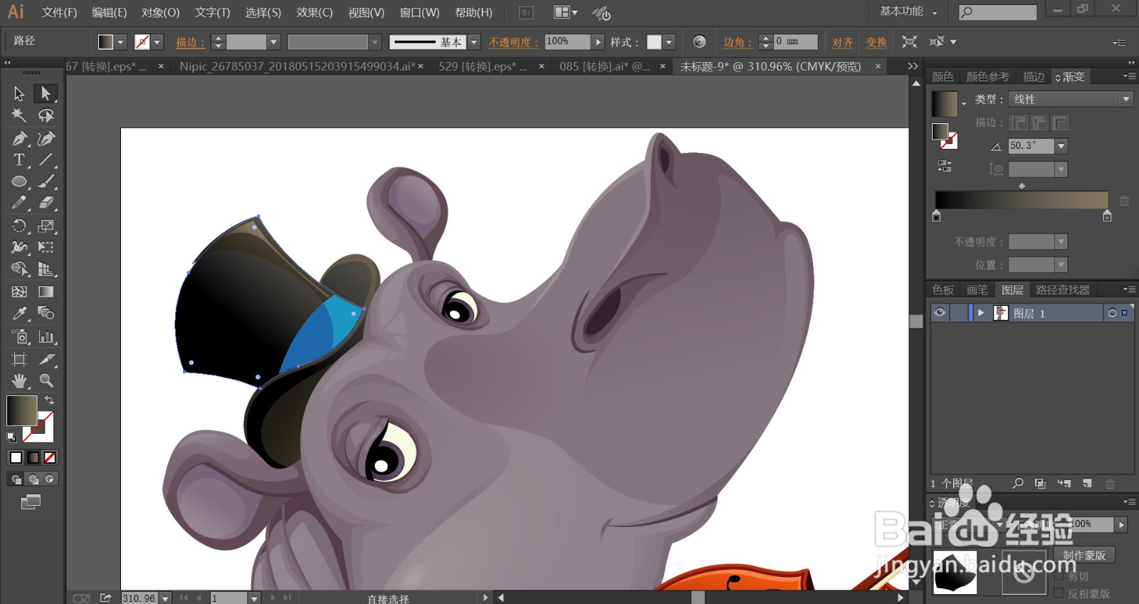This screenshot has width=1139, height=604.
Task: Switch to the 路径查找器 panel tab
Action: (x=1063, y=290)
